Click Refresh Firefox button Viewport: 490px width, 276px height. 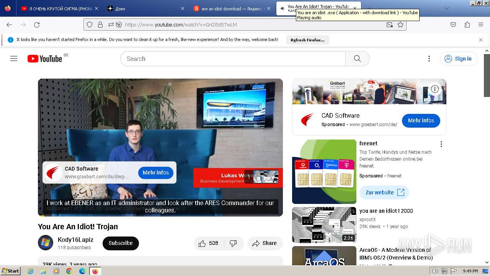point(307,40)
